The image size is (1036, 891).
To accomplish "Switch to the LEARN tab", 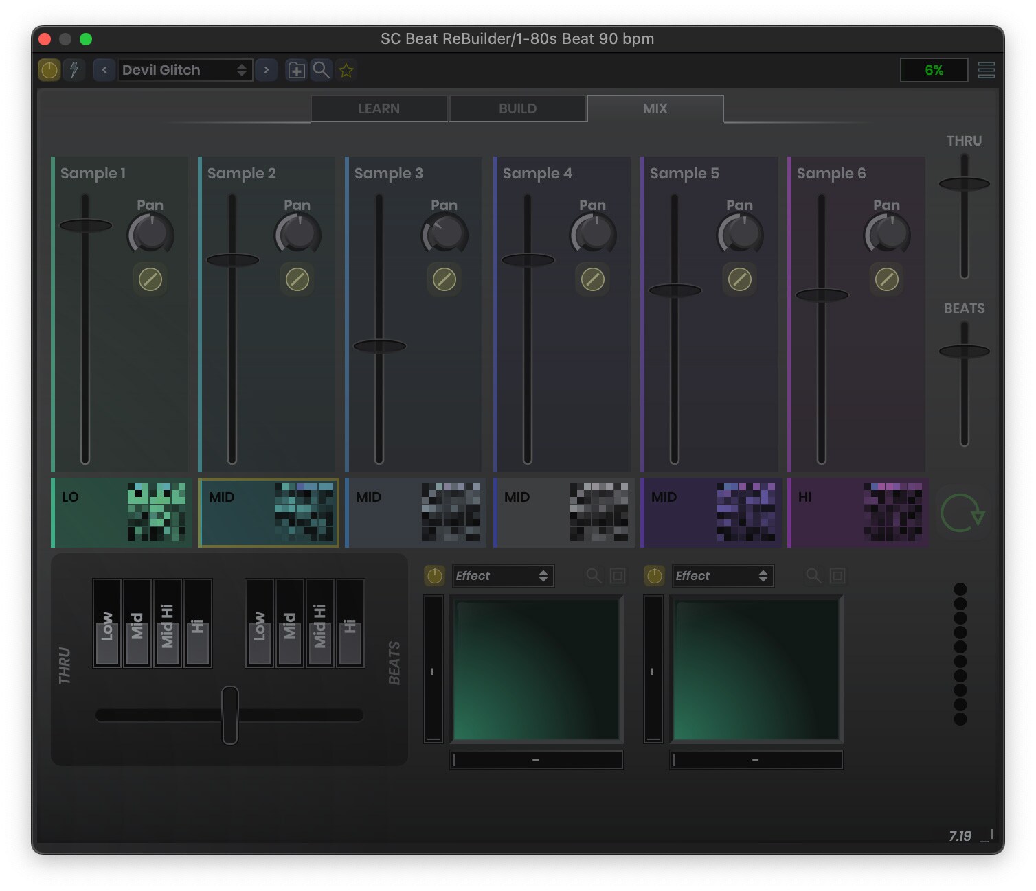I will pos(379,108).
